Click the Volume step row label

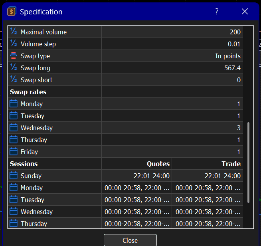[x=38, y=44]
